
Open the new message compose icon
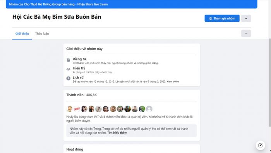pyautogui.click(x=260, y=145)
